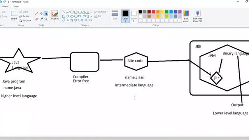Choose the Up arrow shape

(x=88, y=16)
